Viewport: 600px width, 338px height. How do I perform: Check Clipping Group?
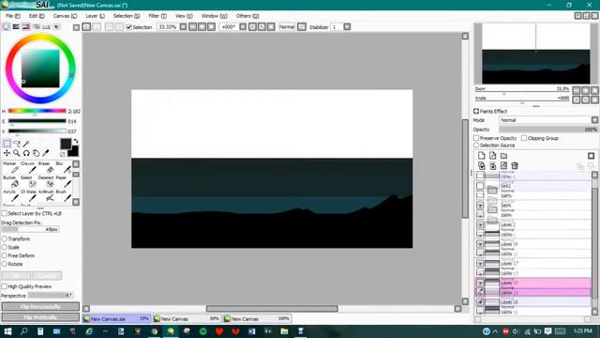(x=524, y=138)
